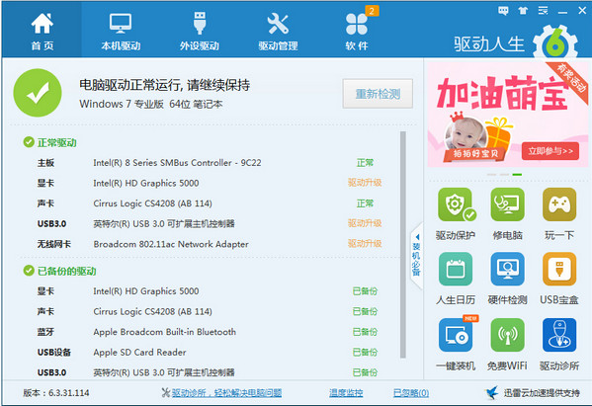Click 驱动升级 for Broadcom Network Adapter
This screenshot has width=592, height=406.
tap(365, 244)
